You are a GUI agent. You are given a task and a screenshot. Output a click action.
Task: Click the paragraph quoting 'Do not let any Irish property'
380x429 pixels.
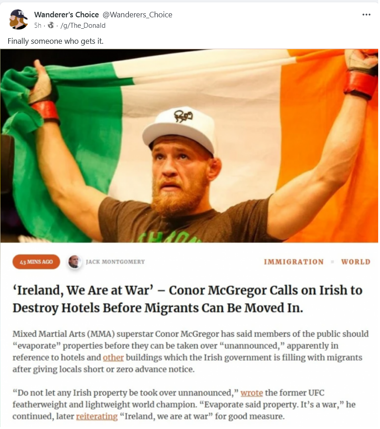click(184, 405)
